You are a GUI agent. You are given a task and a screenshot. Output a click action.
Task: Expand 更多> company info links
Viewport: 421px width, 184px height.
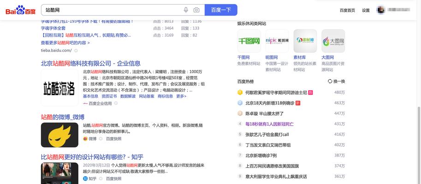tap(181, 96)
